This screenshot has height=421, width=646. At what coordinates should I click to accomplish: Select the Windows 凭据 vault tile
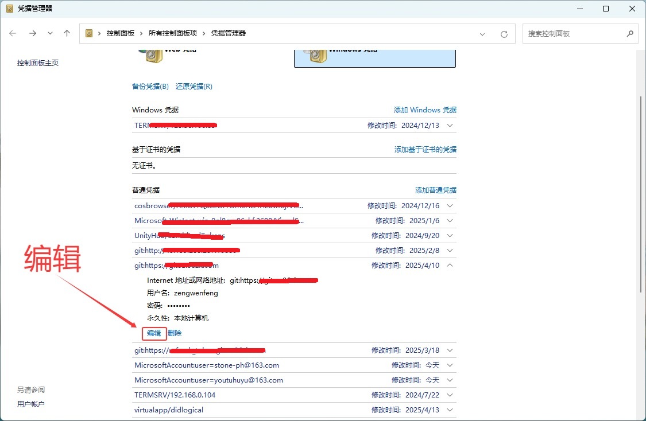point(375,58)
